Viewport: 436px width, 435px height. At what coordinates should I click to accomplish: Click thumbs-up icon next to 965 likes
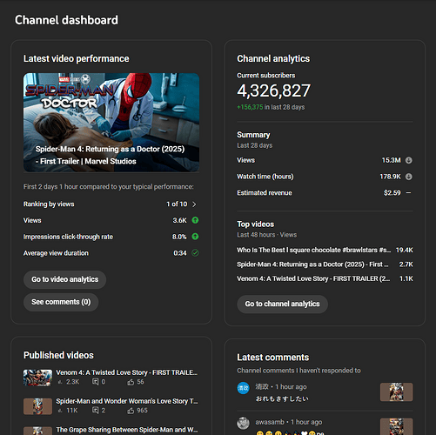[131, 411]
